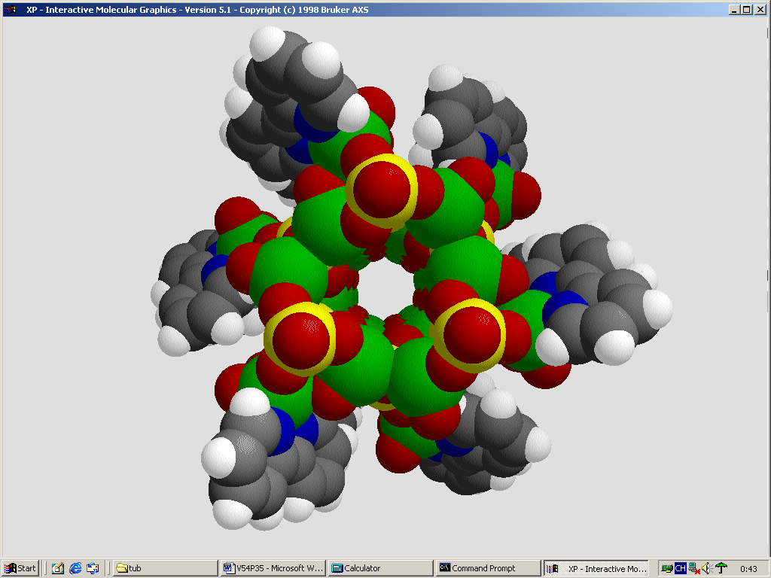
Task: Click the green umbrella tray icon
Action: 721,568
